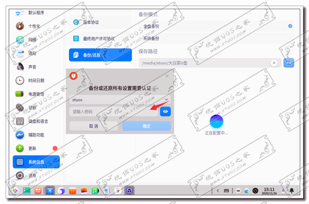Click the 保存路径 path field
Screen dimensions: 309x204
tap(210, 63)
